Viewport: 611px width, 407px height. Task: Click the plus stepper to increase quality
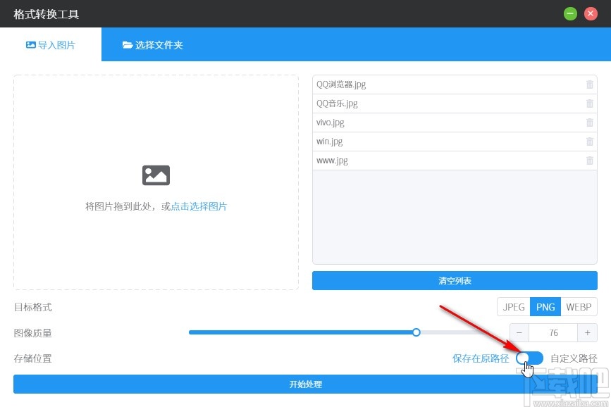pos(587,332)
